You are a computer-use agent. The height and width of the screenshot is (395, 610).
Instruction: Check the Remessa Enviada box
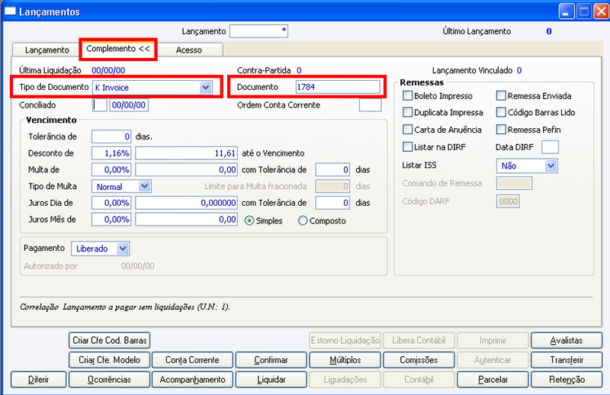(x=501, y=96)
